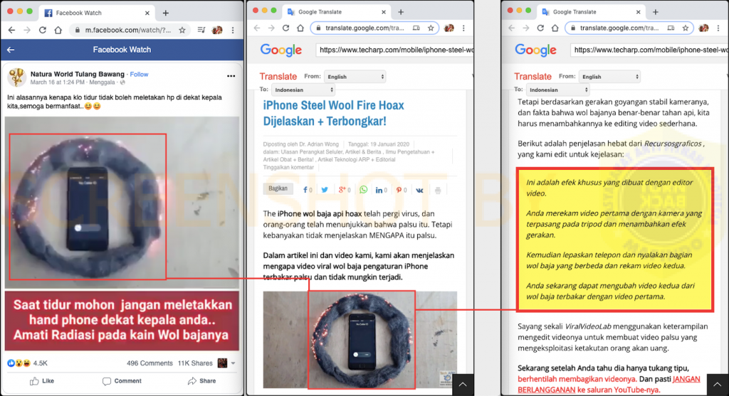729x396 pixels.
Task: Click the Facebook Watch back arrow
Action: point(11,50)
